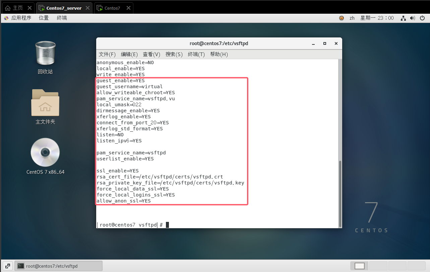
Task: Click the terminal vertical scrollbar
Action: (340, 193)
